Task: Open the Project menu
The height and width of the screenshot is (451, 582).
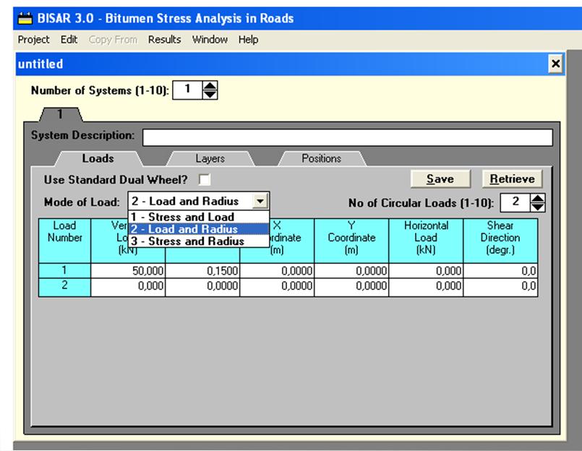Action: coord(33,39)
